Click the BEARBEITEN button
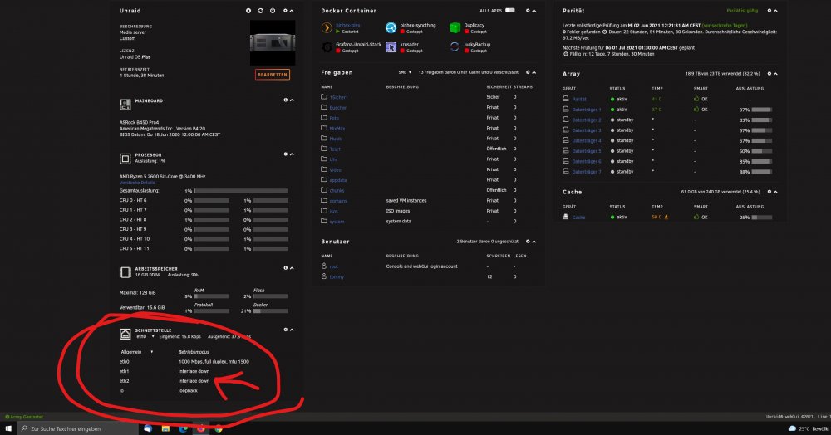The height and width of the screenshot is (435, 831). pyautogui.click(x=273, y=75)
